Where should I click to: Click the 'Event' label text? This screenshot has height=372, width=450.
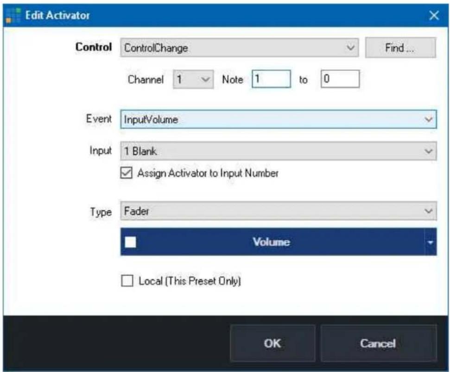click(x=99, y=118)
